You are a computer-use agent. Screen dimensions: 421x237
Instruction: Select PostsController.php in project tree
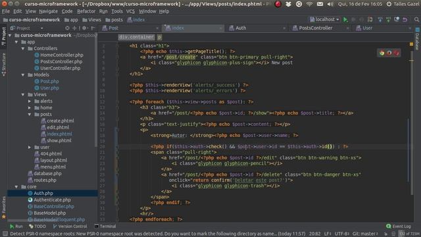coord(61,61)
